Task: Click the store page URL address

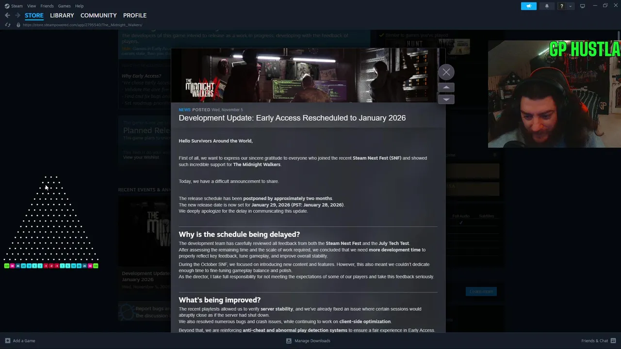Action: pos(82,25)
